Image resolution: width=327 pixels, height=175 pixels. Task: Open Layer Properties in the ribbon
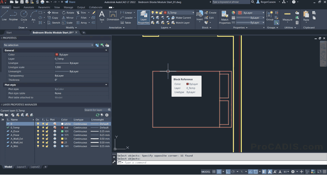tap(143, 17)
